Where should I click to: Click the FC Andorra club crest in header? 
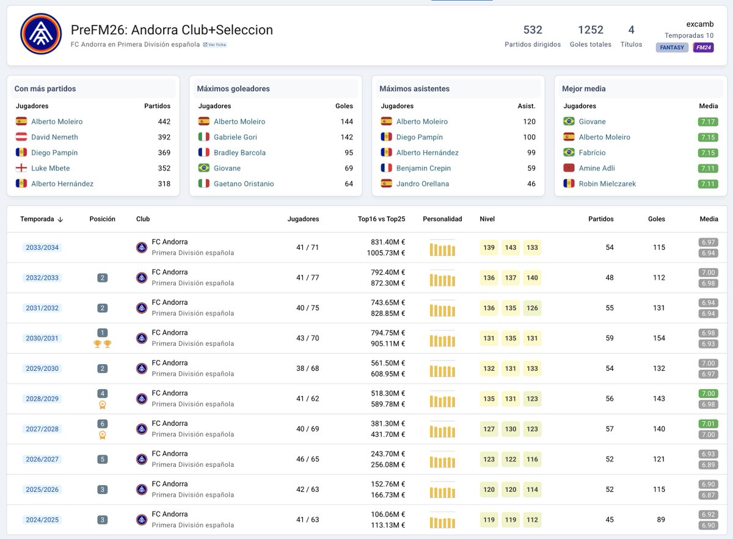pos(41,34)
